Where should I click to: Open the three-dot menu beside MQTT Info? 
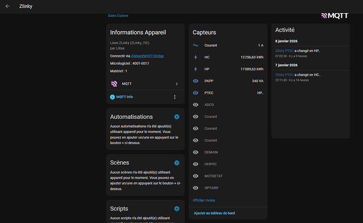tap(175, 97)
